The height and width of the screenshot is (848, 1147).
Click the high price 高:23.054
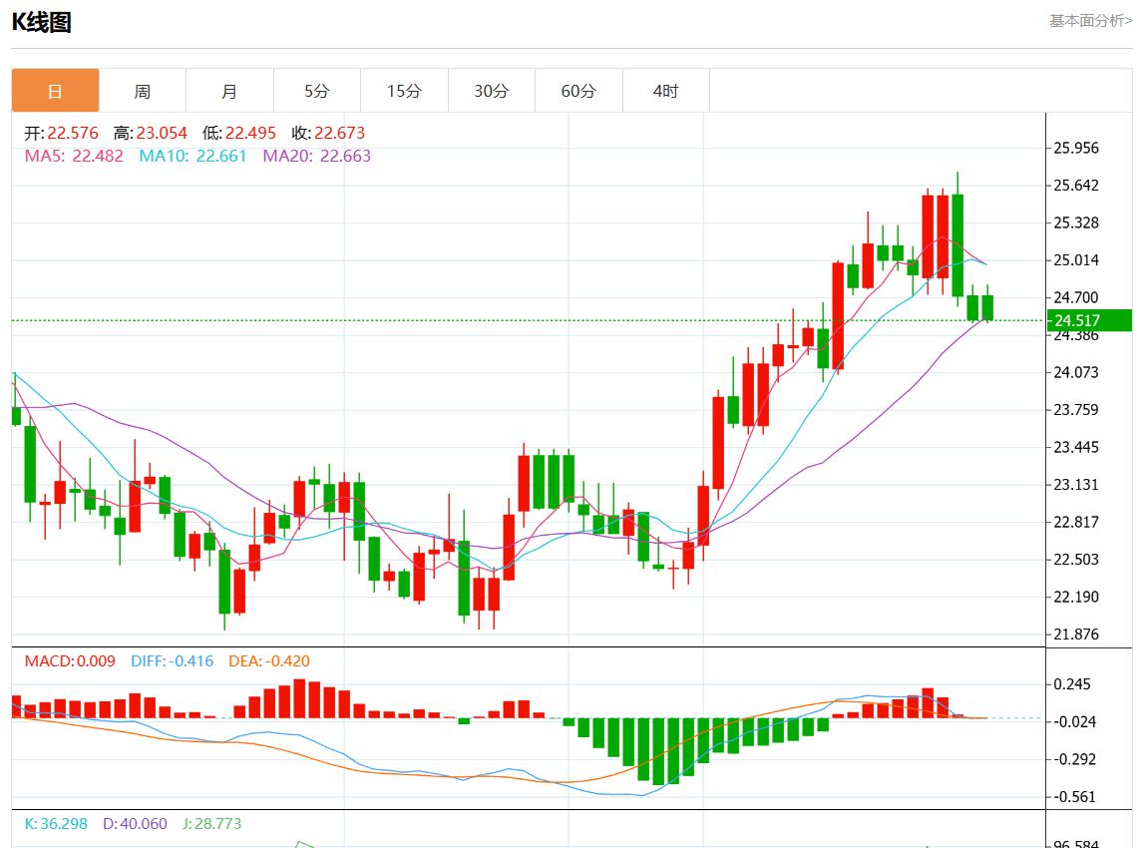(x=151, y=133)
